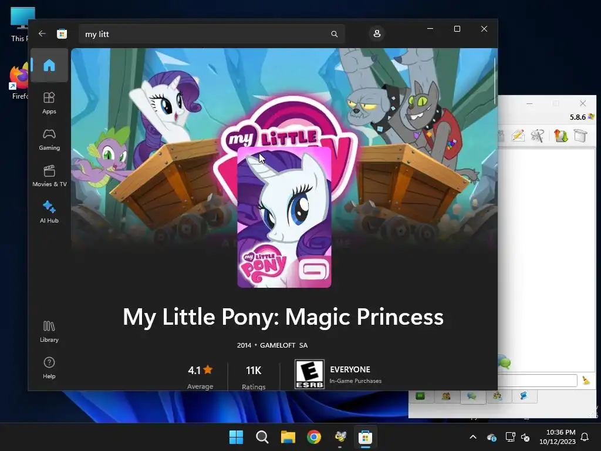Click the 'My Little Pony: Magic Princess' title
This screenshot has width=601, height=451.
point(283,317)
